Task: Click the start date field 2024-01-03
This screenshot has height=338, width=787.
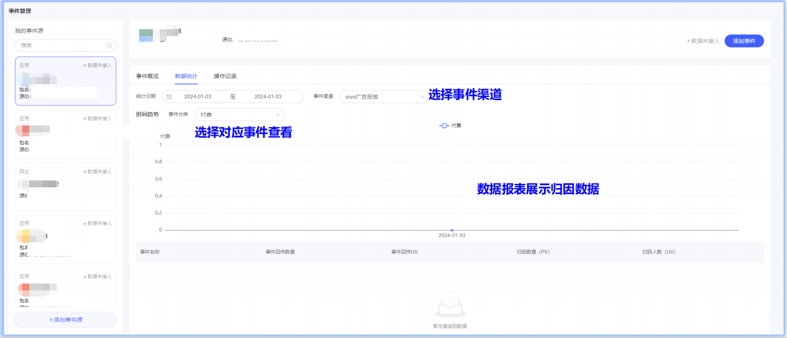Action: point(198,97)
